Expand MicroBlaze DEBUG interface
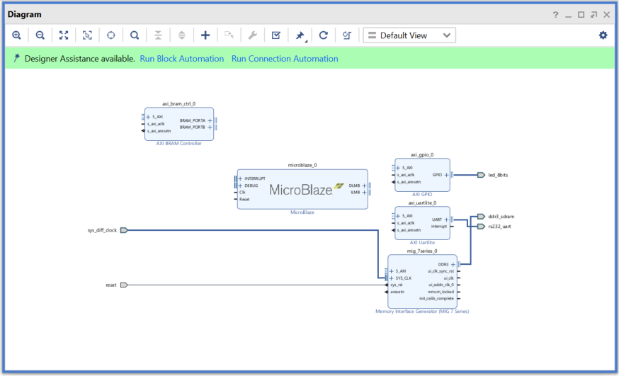This screenshot has width=619, height=376. (x=240, y=186)
